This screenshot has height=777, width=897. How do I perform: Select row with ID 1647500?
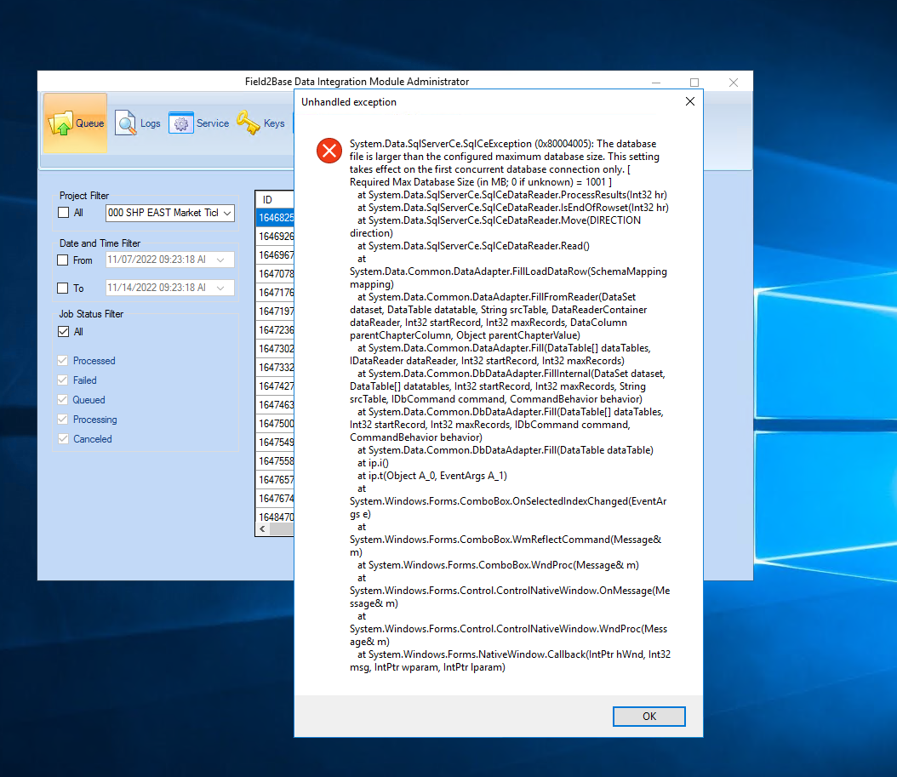tap(275, 424)
